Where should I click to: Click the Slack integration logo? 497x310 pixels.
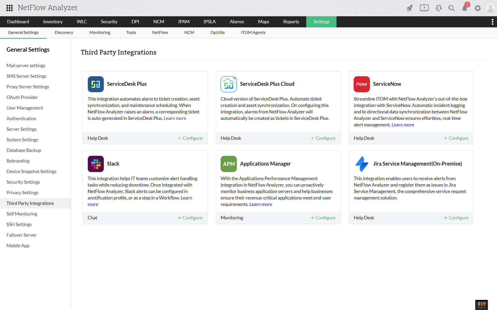click(x=96, y=164)
